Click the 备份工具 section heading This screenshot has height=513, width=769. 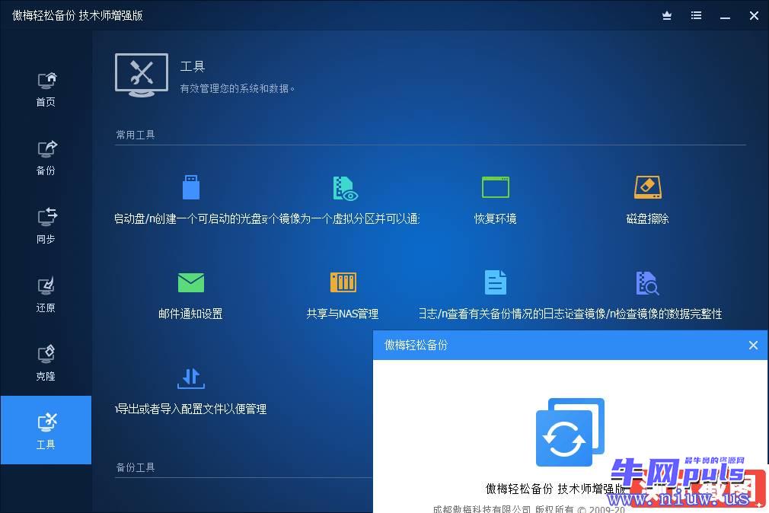(x=136, y=467)
